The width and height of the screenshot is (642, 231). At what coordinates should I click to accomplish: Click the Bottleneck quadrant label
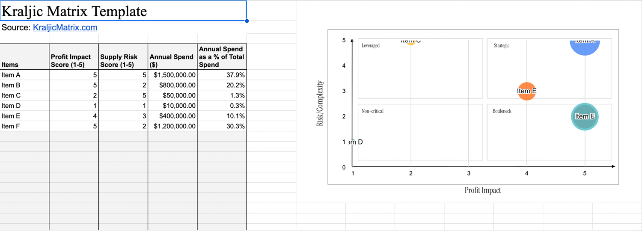coord(502,111)
